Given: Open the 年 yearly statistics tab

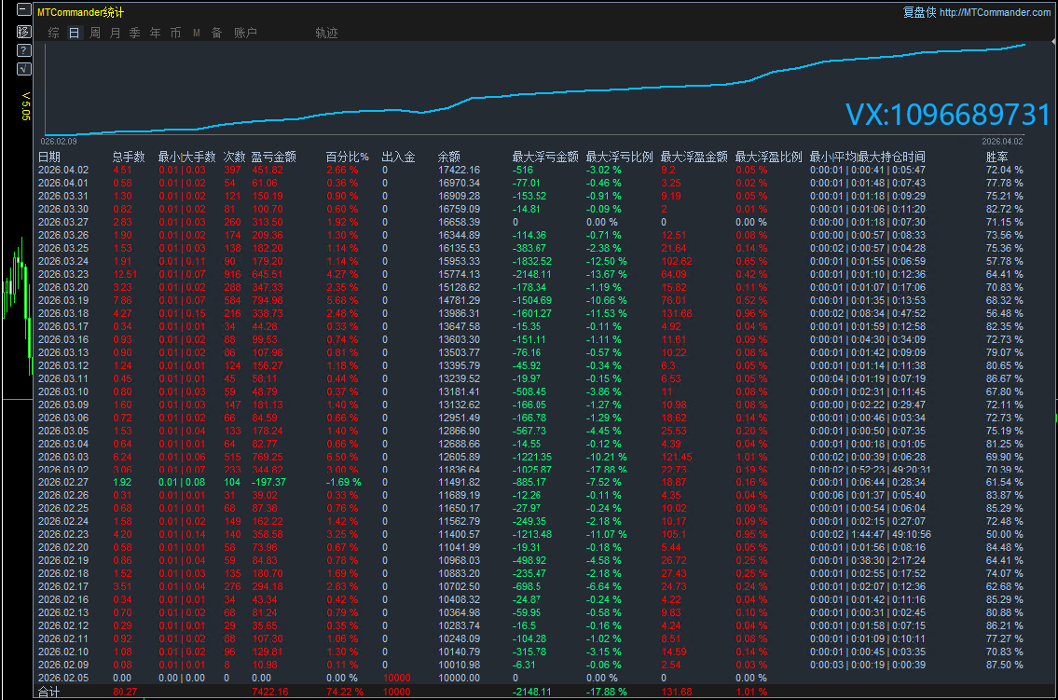Looking at the screenshot, I should click(156, 33).
